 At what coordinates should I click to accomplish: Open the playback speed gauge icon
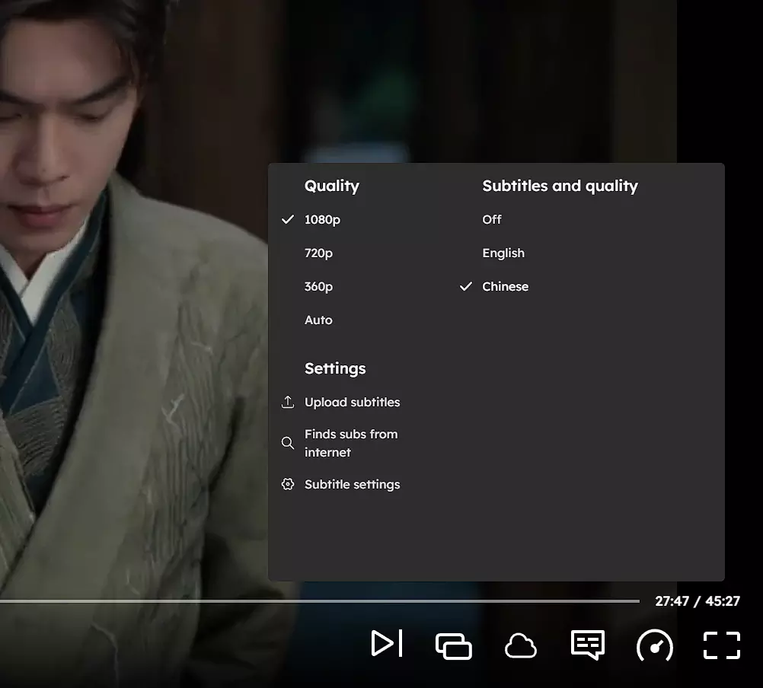point(655,645)
